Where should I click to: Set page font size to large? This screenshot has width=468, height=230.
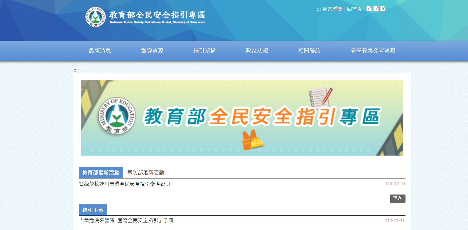coord(383,9)
